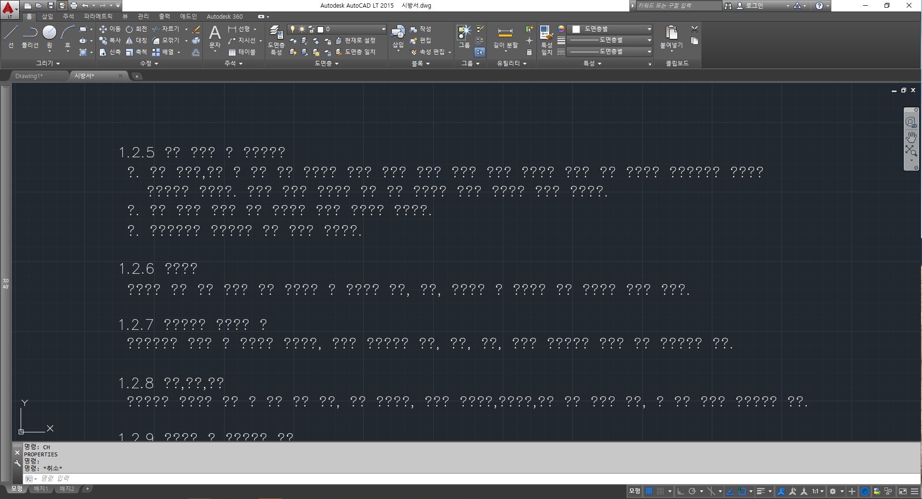Click the pan hand icon in navigation bar
The width and height of the screenshot is (922, 499).
coord(910,138)
